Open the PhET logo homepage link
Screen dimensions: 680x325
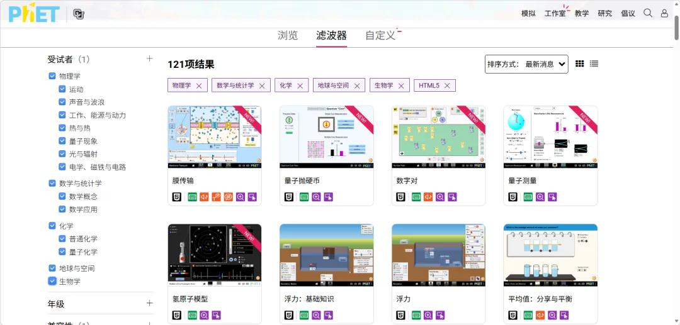coord(34,14)
